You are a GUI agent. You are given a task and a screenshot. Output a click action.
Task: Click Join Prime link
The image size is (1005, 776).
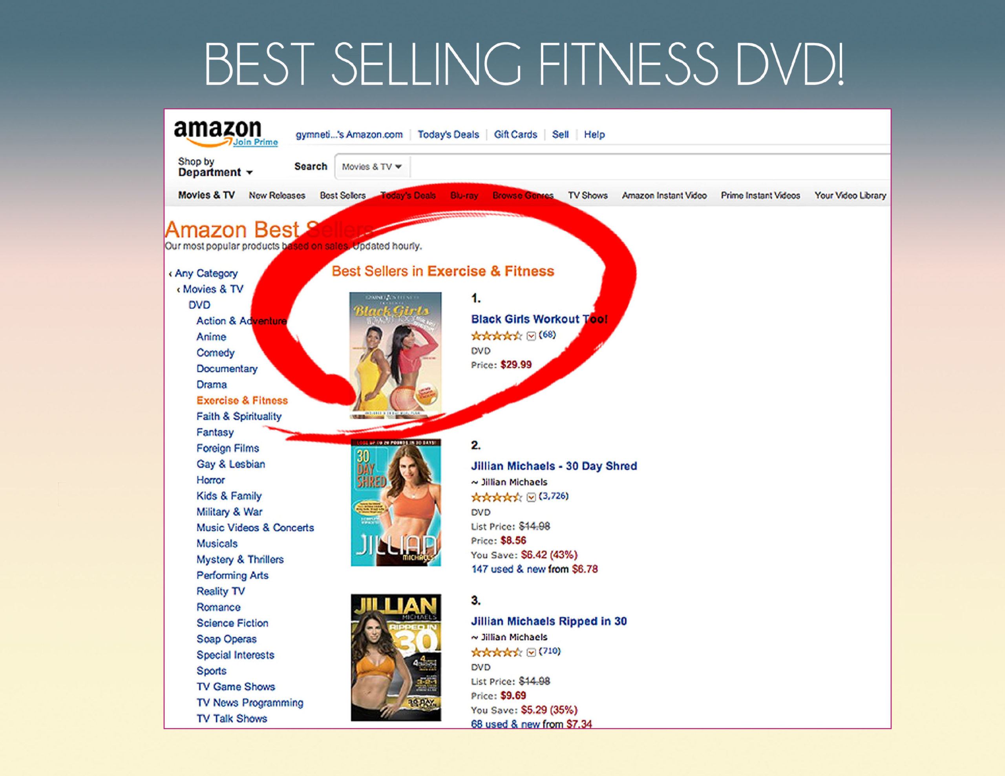tap(256, 142)
